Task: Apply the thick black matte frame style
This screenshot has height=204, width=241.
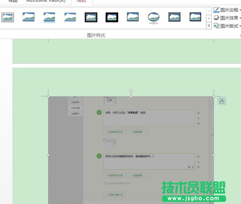Action: click(x=112, y=17)
